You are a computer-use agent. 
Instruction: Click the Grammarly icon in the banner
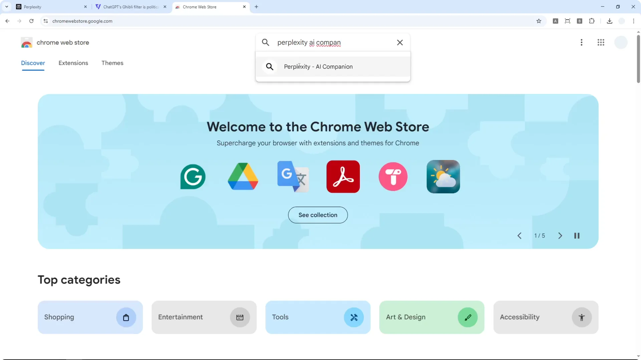tap(193, 177)
